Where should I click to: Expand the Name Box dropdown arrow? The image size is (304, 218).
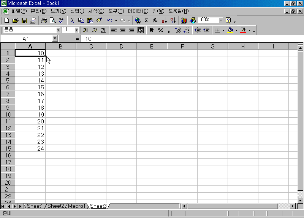55,39
